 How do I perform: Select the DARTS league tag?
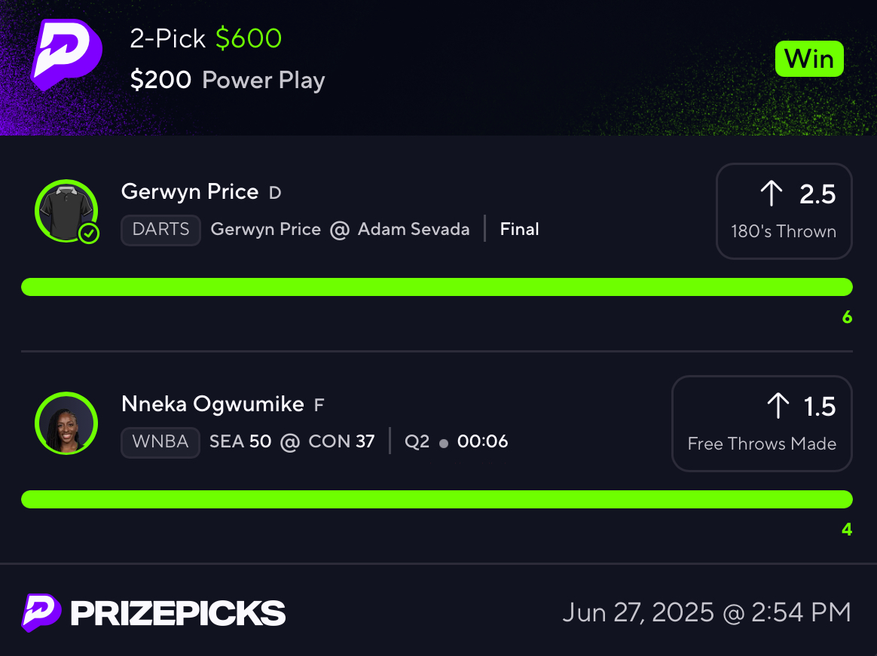(161, 230)
